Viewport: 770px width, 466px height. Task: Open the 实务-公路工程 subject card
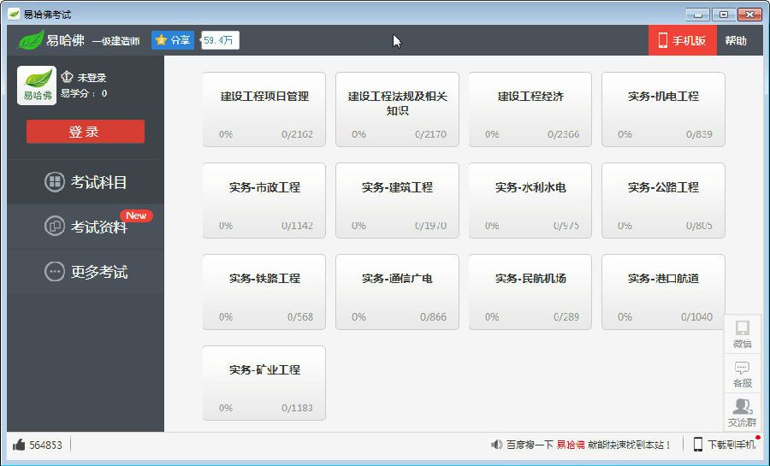(663, 201)
